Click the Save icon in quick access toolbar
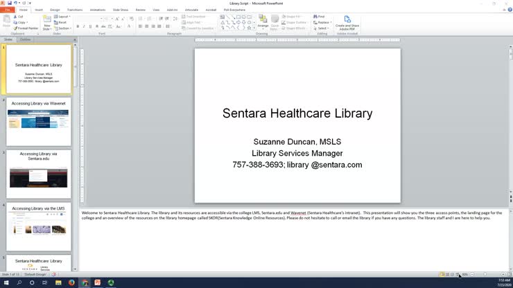Image resolution: width=513 pixels, height=288 pixels. click(10, 3)
